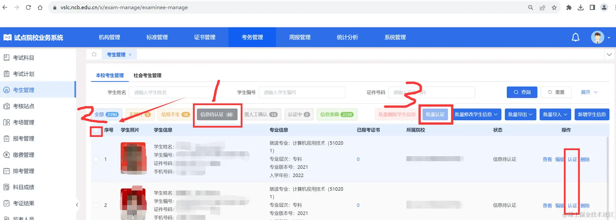Click 查看 link for row 2
The width and height of the screenshot is (616, 220).
click(x=547, y=206)
